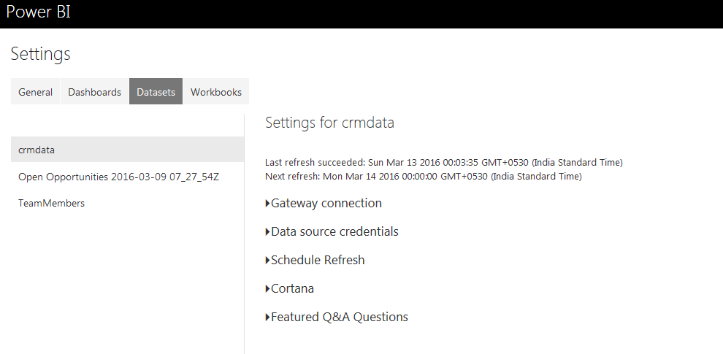Click the triangle arrow beside Featured Q&A Questions
723x354 pixels.
267,318
